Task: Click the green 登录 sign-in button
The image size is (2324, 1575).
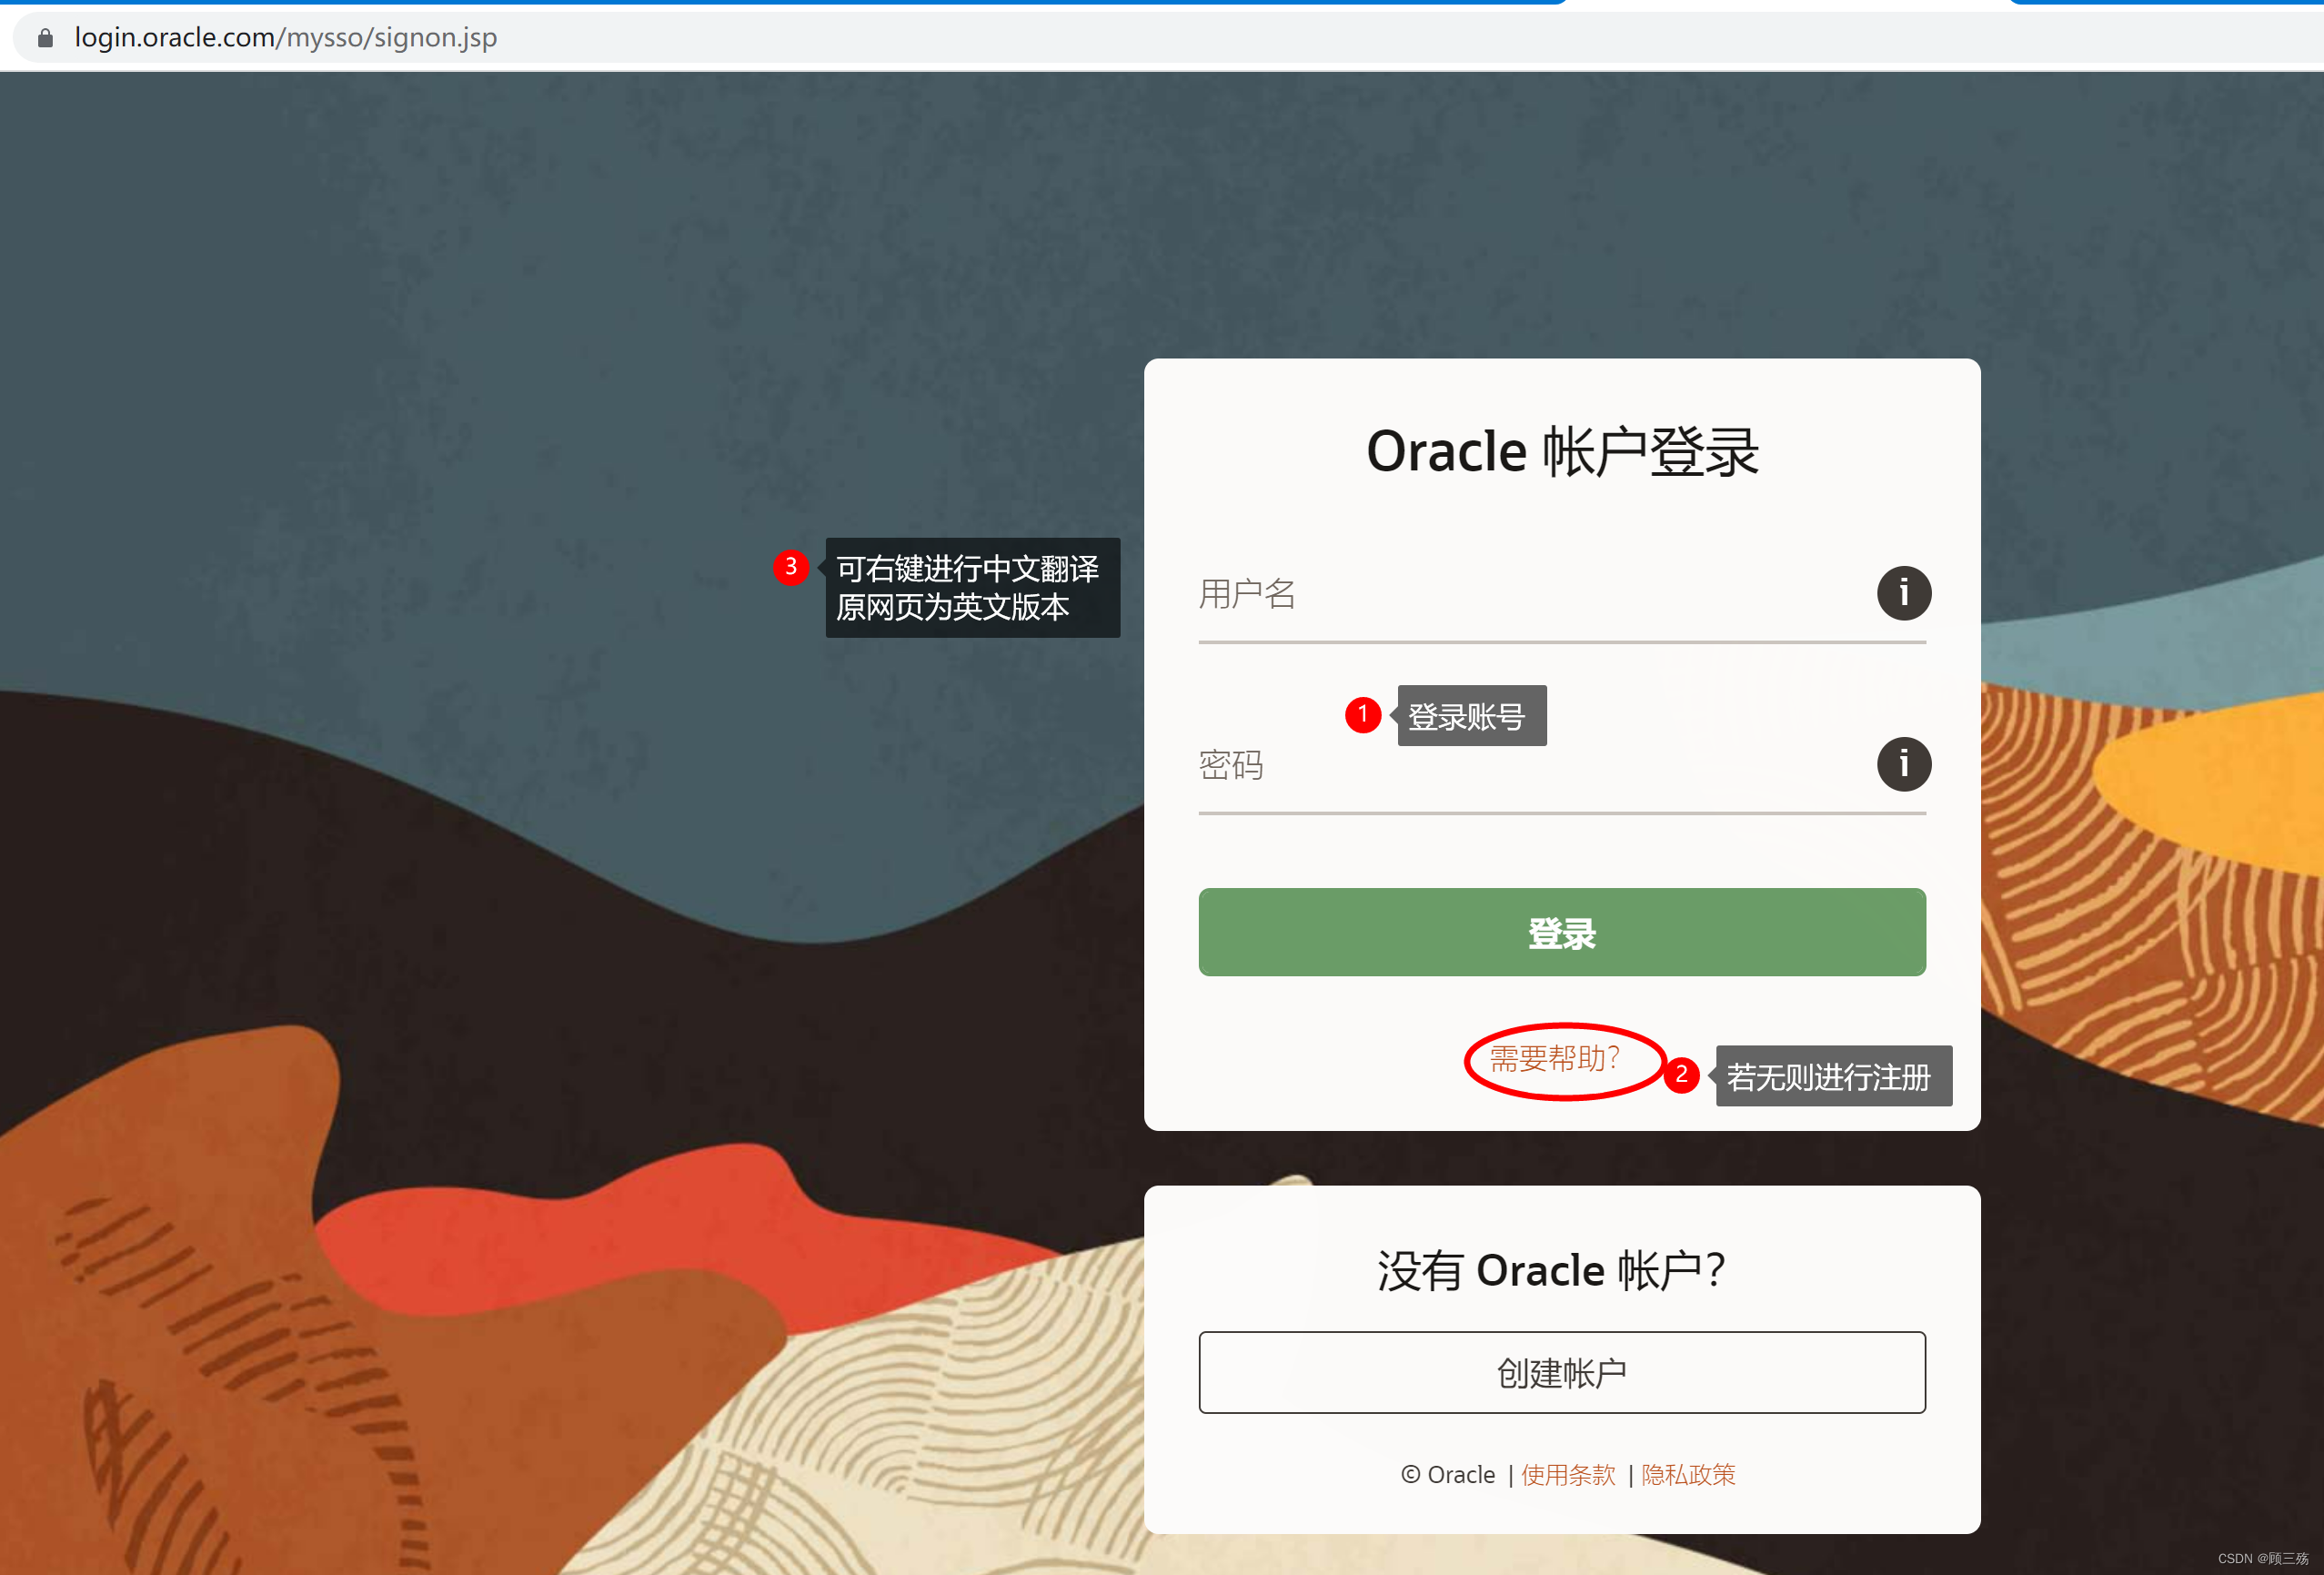Action: click(x=1562, y=932)
